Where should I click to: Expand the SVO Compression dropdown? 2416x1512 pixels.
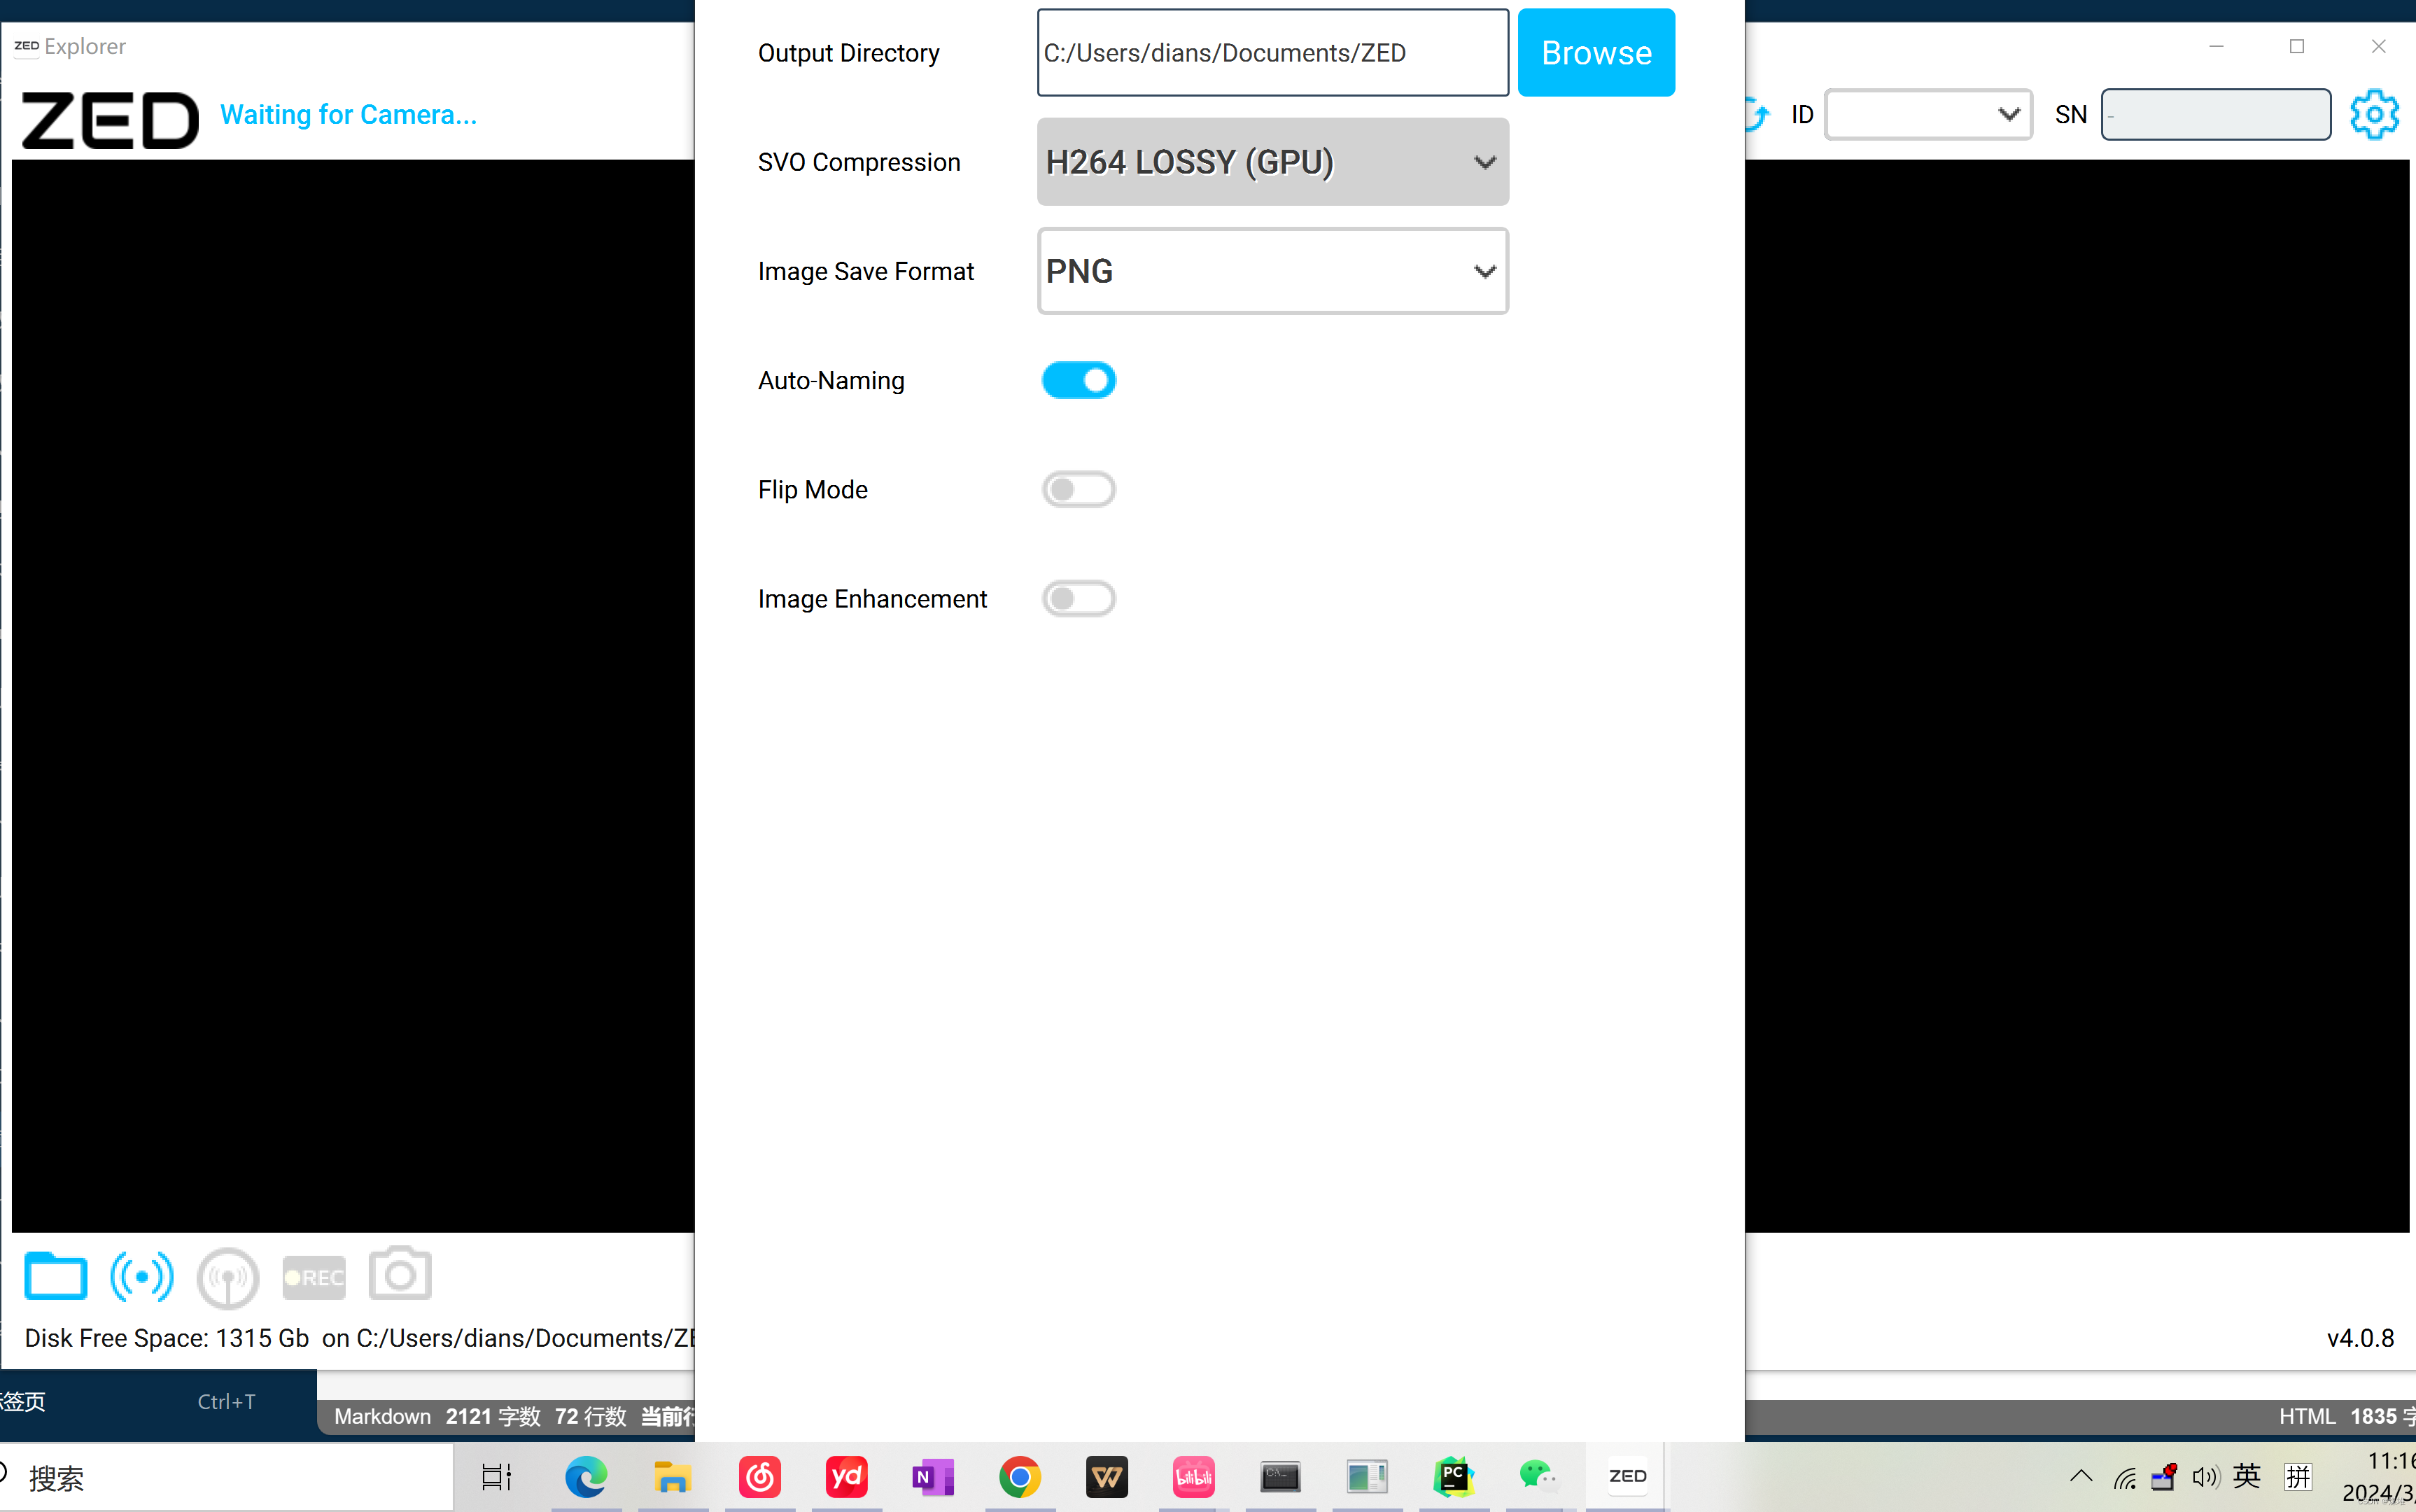(1272, 162)
